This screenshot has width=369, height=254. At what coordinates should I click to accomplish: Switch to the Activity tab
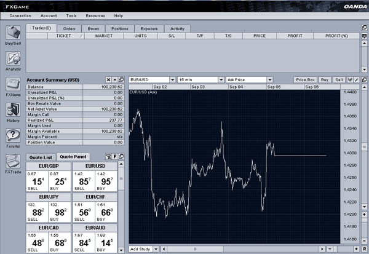coord(177,28)
